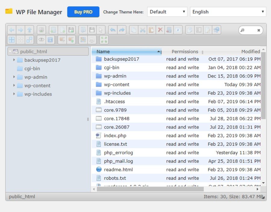Screen dimensions: 271x212
Task: Go up to the parent directory
Action: pos(29,30)
